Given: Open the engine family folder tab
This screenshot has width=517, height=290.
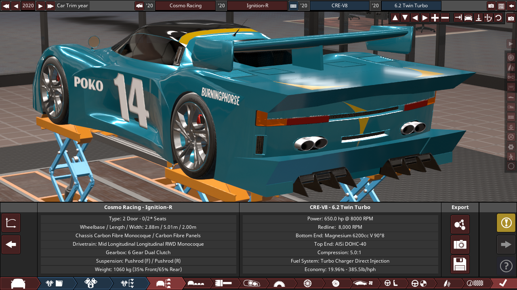Looking at the screenshot, I should [55, 283].
